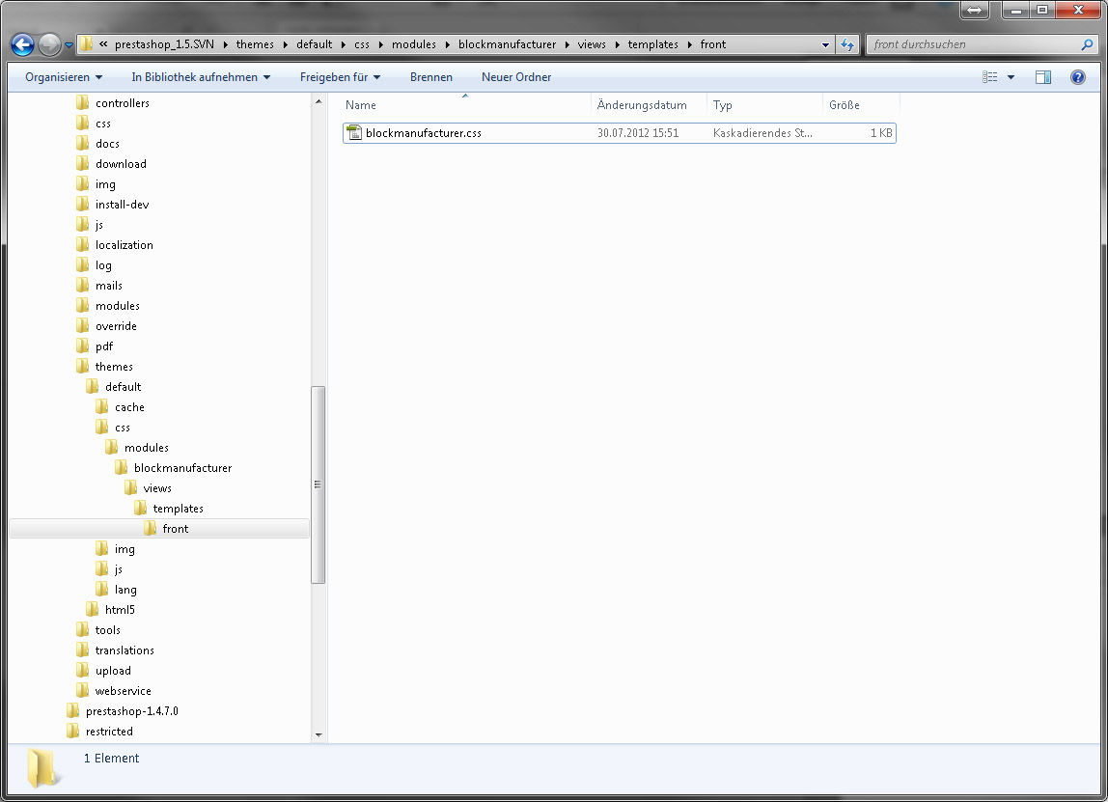Viewport: 1108px width, 802px height.
Task: Open the arrow after 'views' breadcrumb
Action: (617, 44)
